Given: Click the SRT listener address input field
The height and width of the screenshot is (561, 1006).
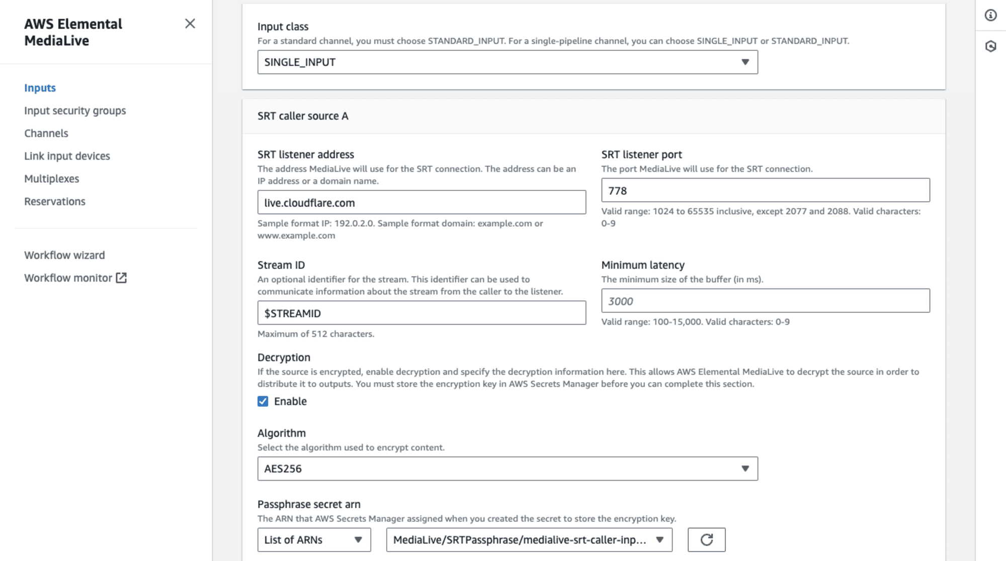Looking at the screenshot, I should 422,203.
